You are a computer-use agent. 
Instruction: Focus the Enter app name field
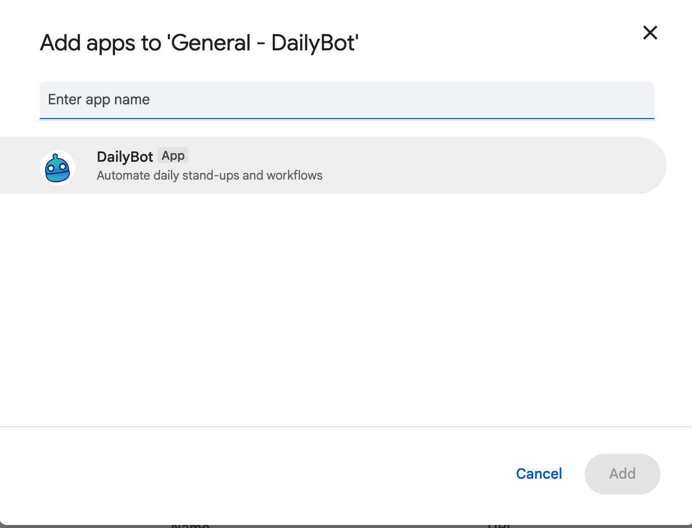point(346,100)
